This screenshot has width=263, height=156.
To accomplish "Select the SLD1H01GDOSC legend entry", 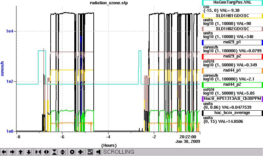I will click(232, 15).
